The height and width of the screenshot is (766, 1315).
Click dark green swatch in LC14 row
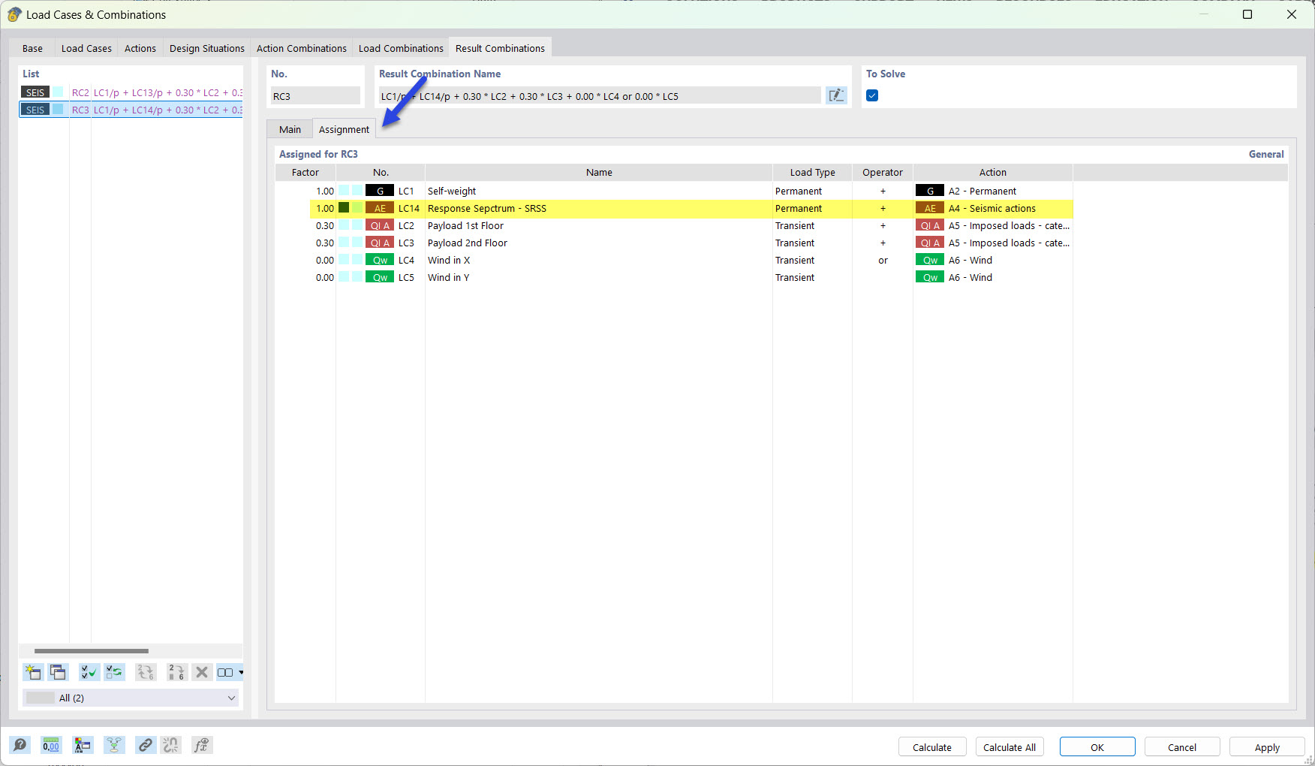(344, 208)
